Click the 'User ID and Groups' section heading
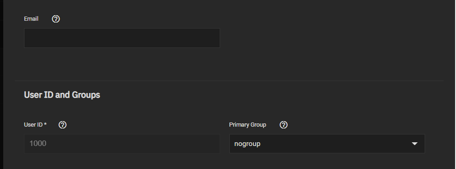This screenshot has width=456, height=169. coord(62,95)
